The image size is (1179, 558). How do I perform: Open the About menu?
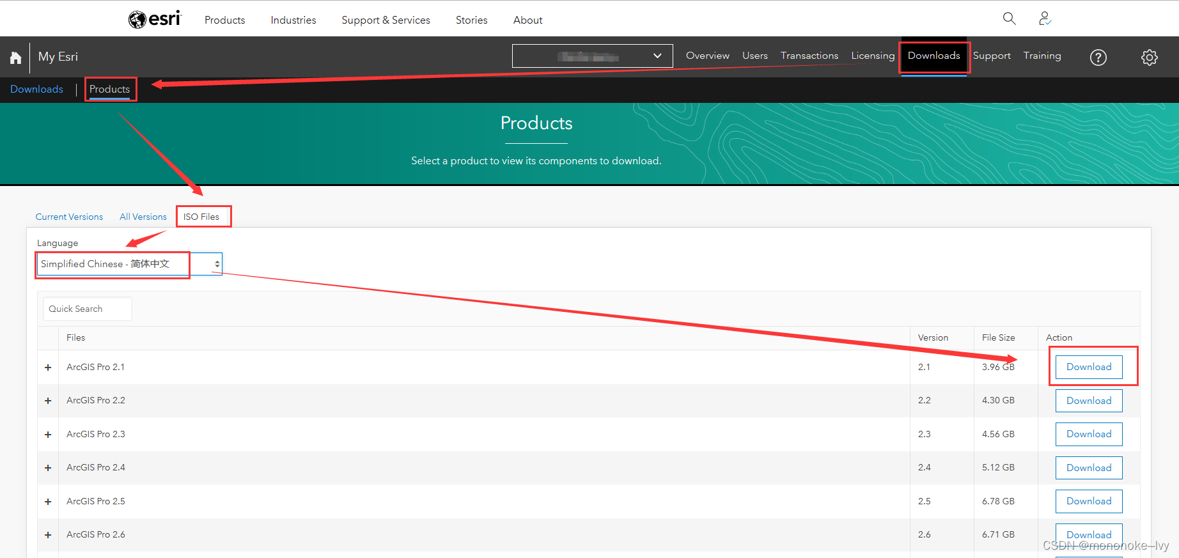pyautogui.click(x=528, y=20)
